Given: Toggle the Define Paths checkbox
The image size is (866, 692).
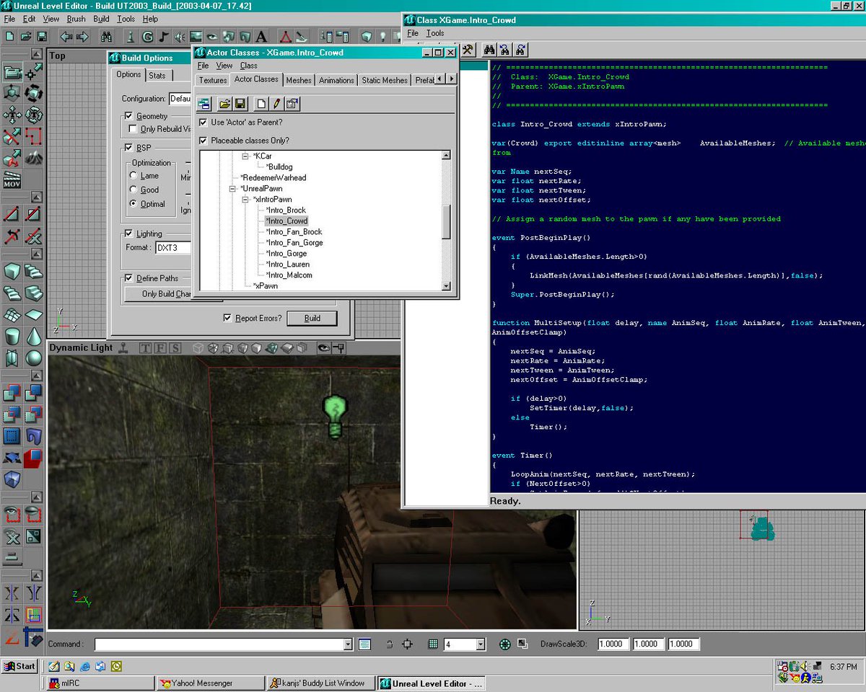Looking at the screenshot, I should tap(129, 278).
